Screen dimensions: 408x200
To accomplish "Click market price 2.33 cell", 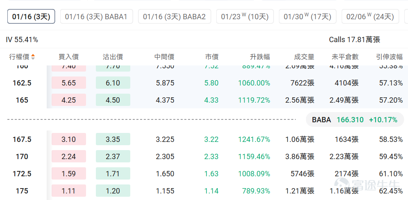I will tap(211, 156).
